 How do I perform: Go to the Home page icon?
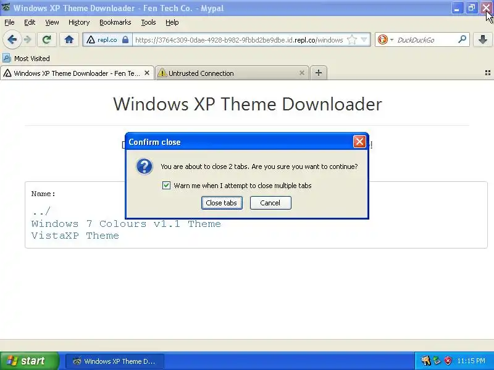pos(69,39)
